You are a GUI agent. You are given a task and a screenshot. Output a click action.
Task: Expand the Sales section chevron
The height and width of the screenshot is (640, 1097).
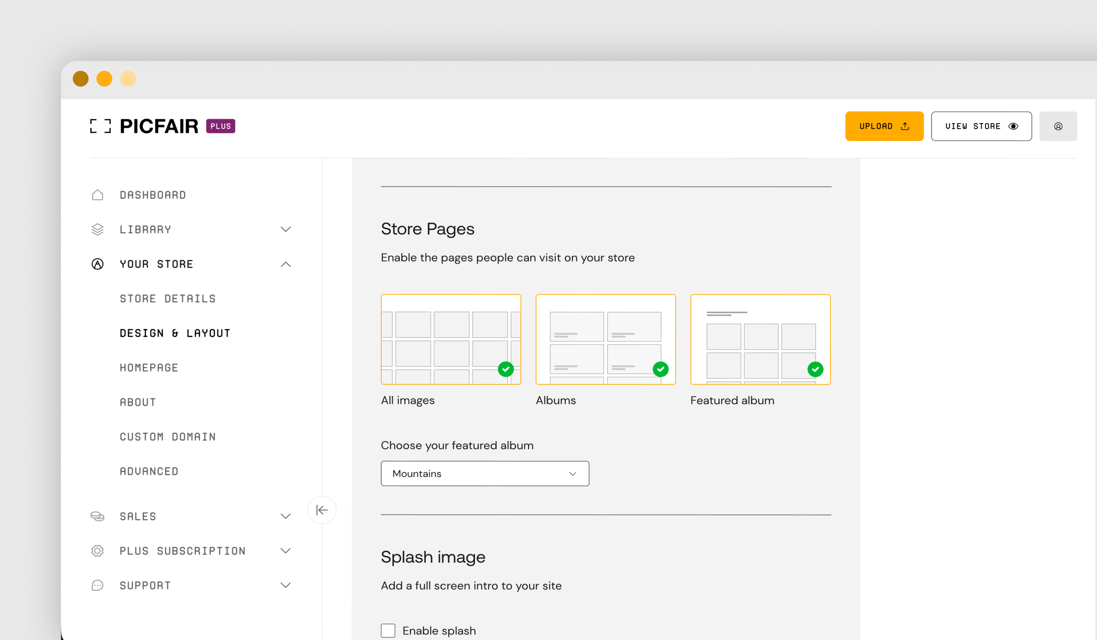pyautogui.click(x=286, y=516)
